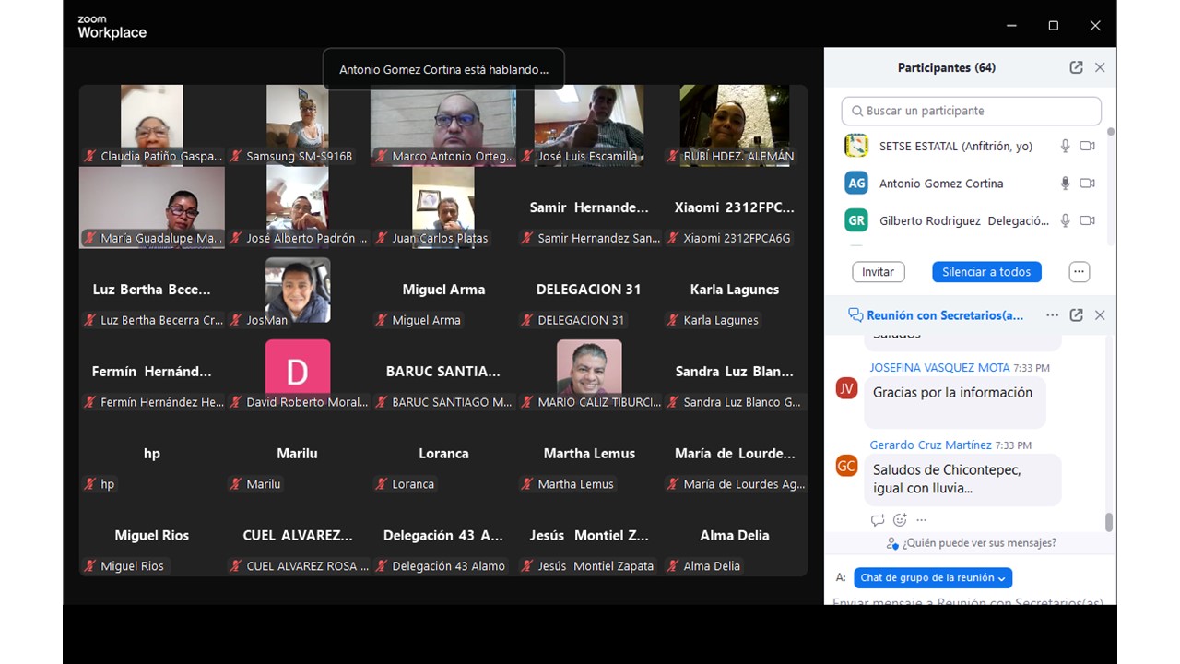
Task: Click the chat panel scrollbar thumb
Action: tap(1108, 522)
